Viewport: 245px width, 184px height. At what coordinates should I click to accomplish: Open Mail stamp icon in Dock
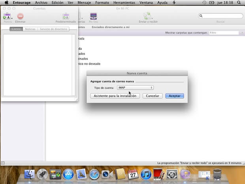tap(81, 174)
